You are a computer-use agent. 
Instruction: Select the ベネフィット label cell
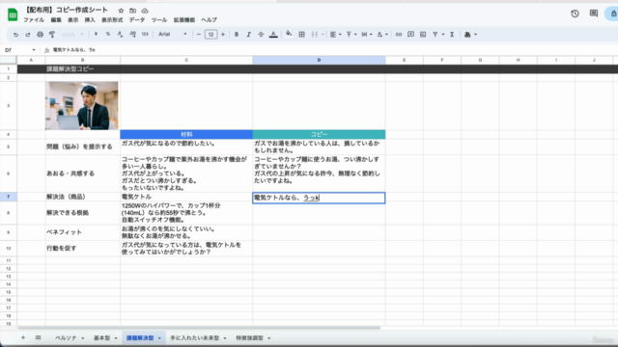coord(83,232)
